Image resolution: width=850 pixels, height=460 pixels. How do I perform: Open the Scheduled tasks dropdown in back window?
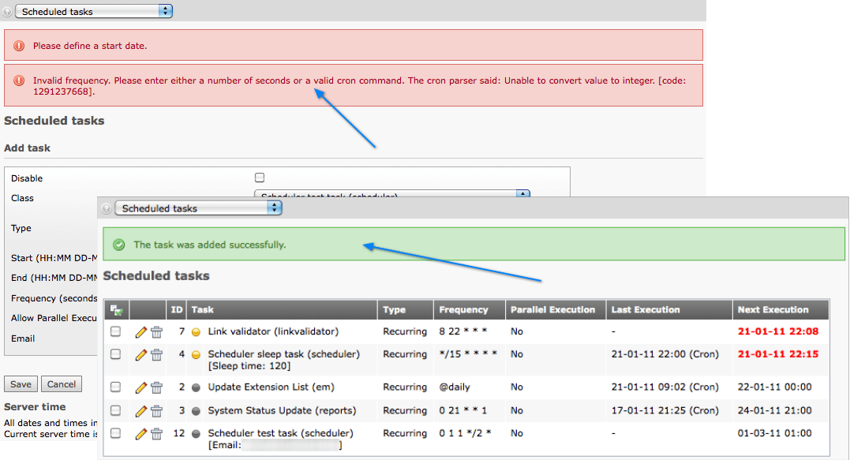pyautogui.click(x=94, y=11)
